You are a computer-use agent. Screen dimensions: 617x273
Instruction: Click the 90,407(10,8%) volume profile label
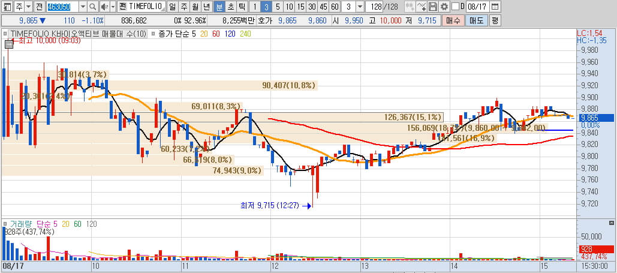(289, 85)
